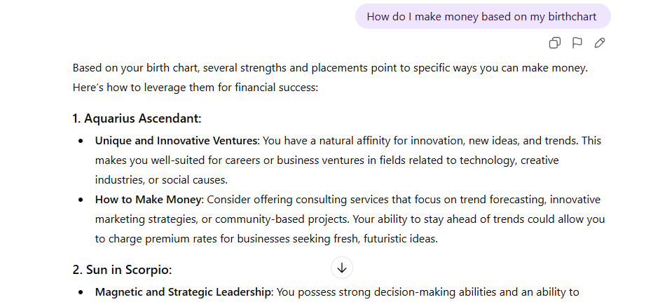Click the bullet before "Magnetic and Strategic Leadership"
This screenshot has width=646, height=302.
(81, 292)
